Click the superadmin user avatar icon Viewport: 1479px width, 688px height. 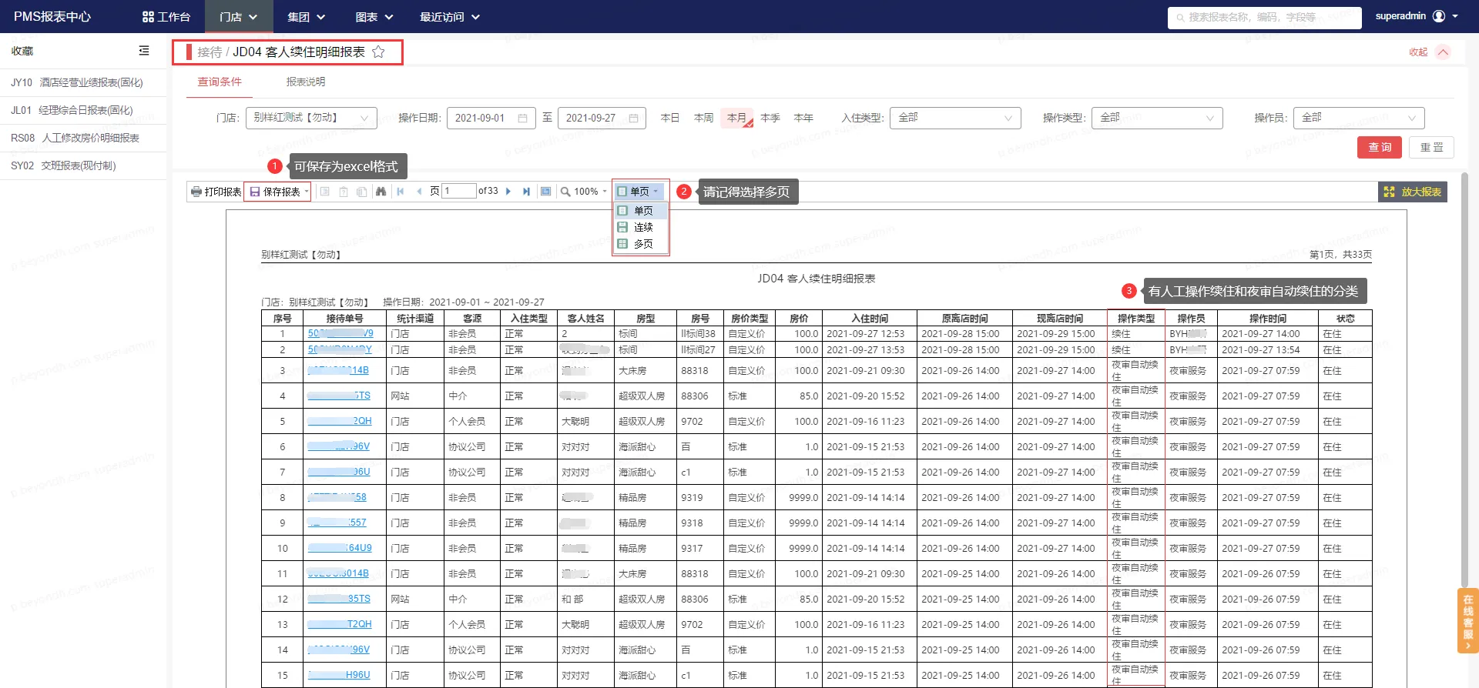tap(1439, 16)
